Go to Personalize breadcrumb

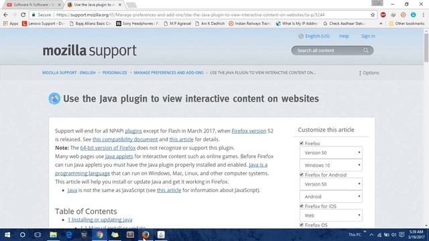(115, 72)
